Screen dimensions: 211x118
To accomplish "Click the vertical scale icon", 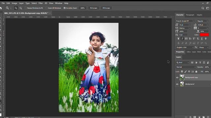I will point(177,31).
